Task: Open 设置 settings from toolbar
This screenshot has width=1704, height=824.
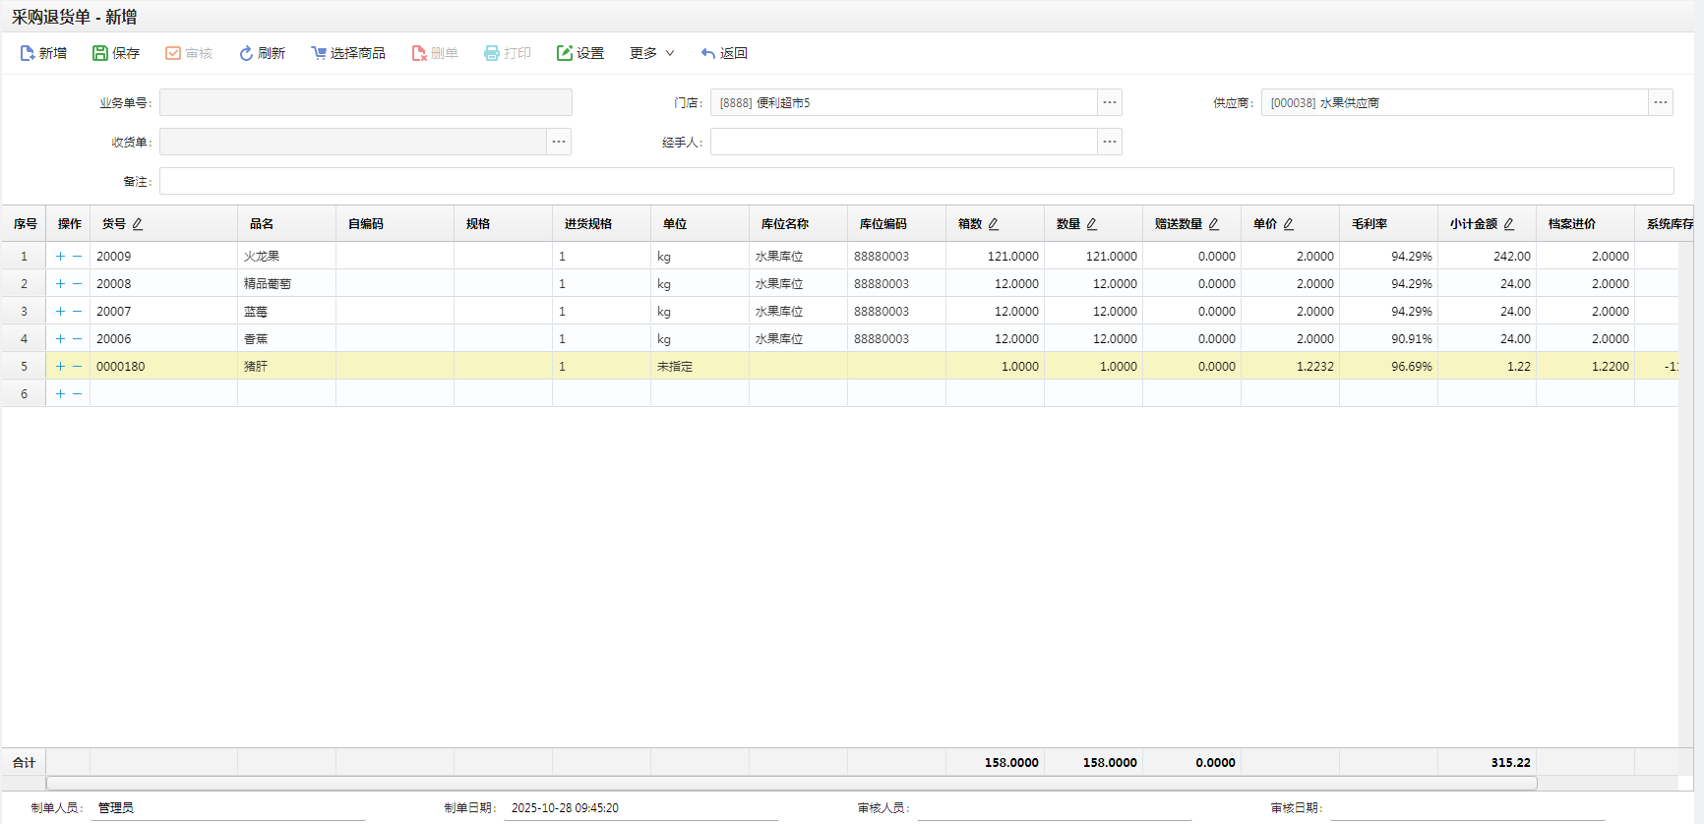Action: 580,53
